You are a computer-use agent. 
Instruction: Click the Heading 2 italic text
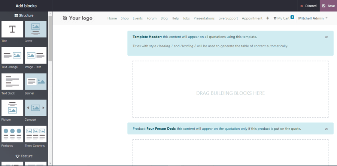point(188,46)
